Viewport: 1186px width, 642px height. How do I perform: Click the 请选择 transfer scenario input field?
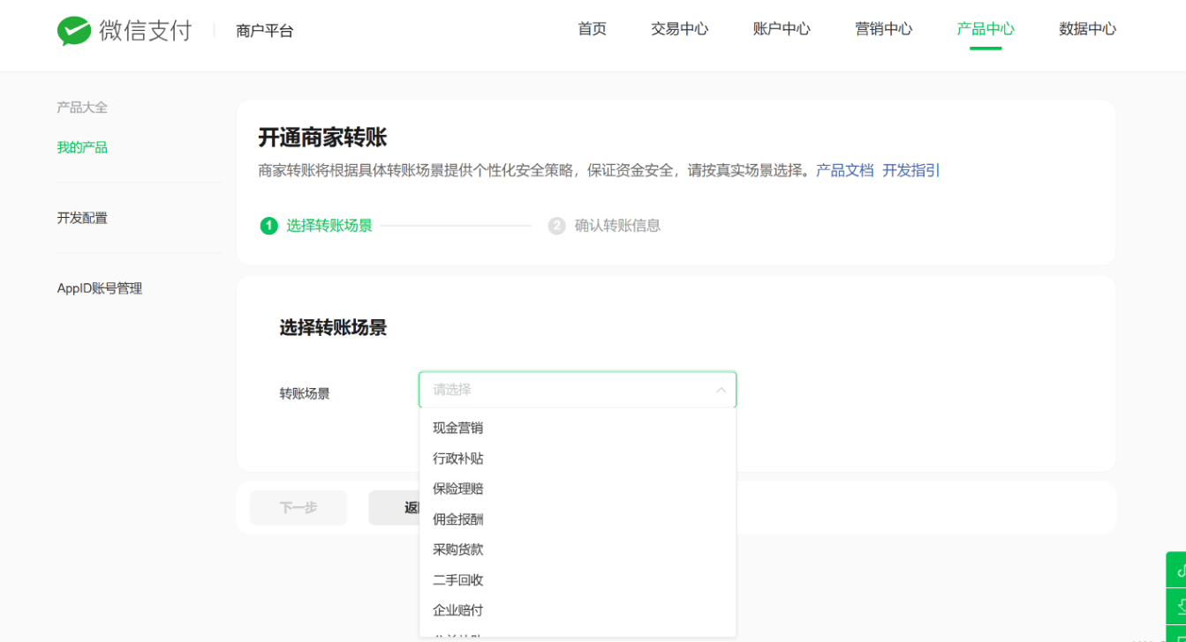565,390
